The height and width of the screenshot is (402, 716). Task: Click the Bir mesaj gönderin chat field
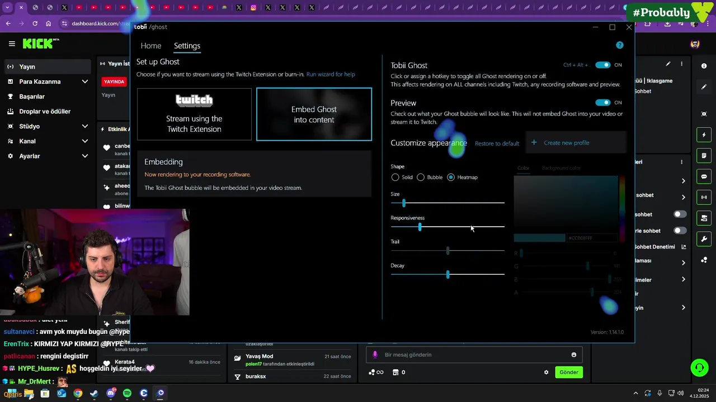click(x=474, y=355)
